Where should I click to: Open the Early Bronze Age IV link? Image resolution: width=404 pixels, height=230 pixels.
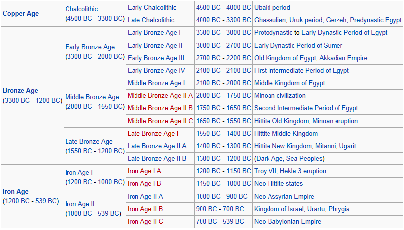(156, 70)
